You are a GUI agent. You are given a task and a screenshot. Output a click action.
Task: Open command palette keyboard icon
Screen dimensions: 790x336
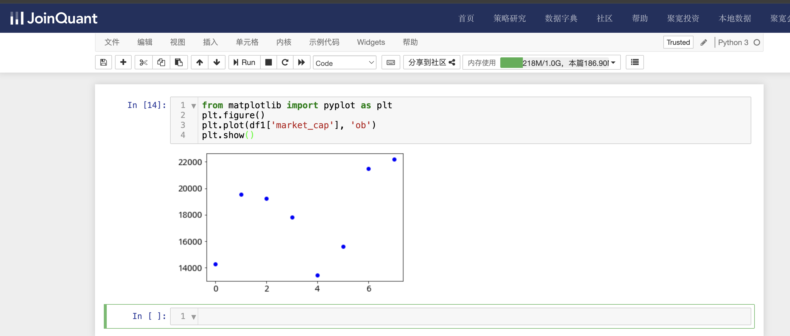(x=391, y=62)
